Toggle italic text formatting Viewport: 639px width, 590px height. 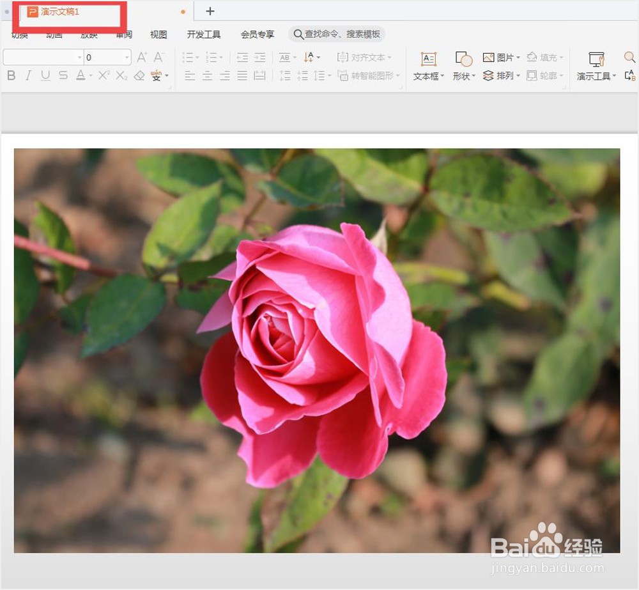click(x=27, y=75)
